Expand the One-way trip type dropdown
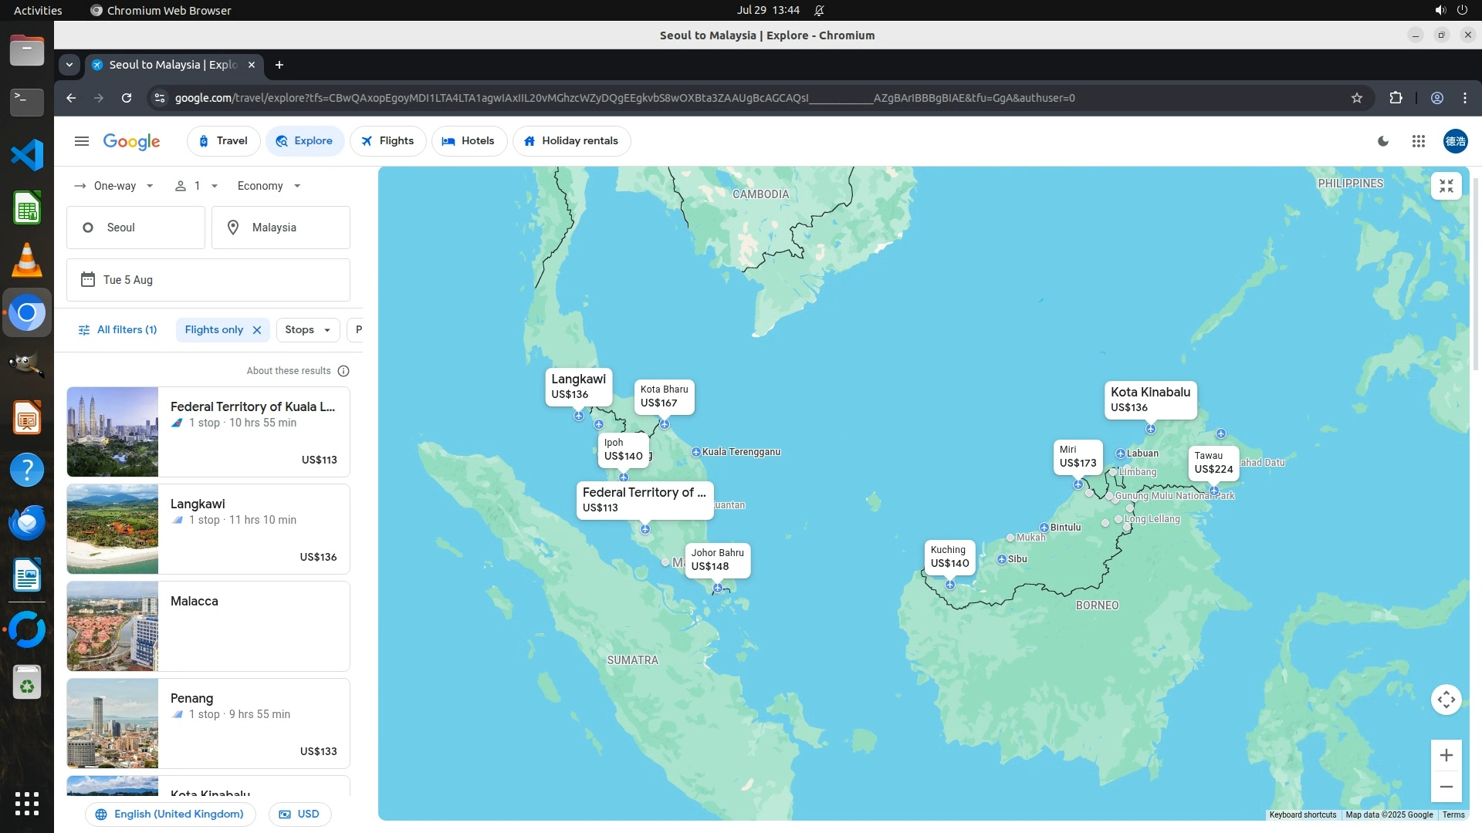The height and width of the screenshot is (833, 1482). click(114, 186)
